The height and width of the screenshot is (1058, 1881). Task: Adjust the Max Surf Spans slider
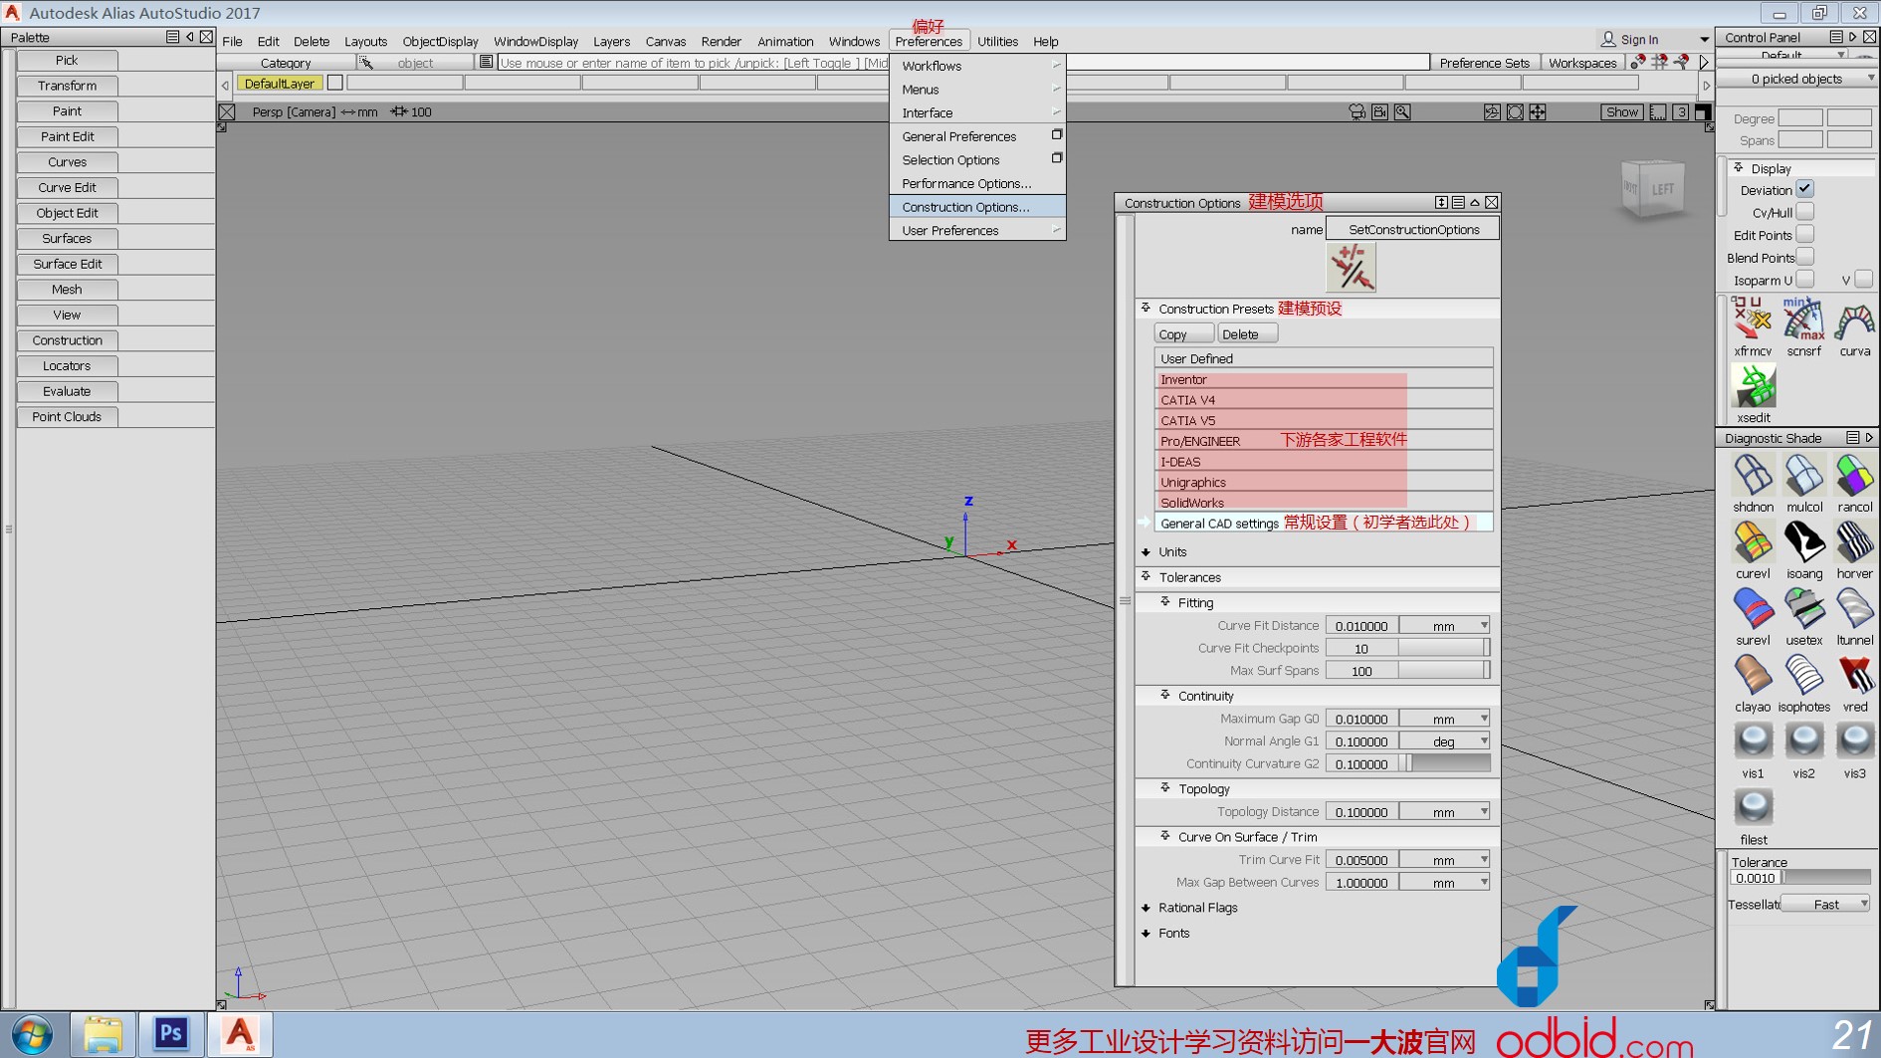(x=1444, y=671)
